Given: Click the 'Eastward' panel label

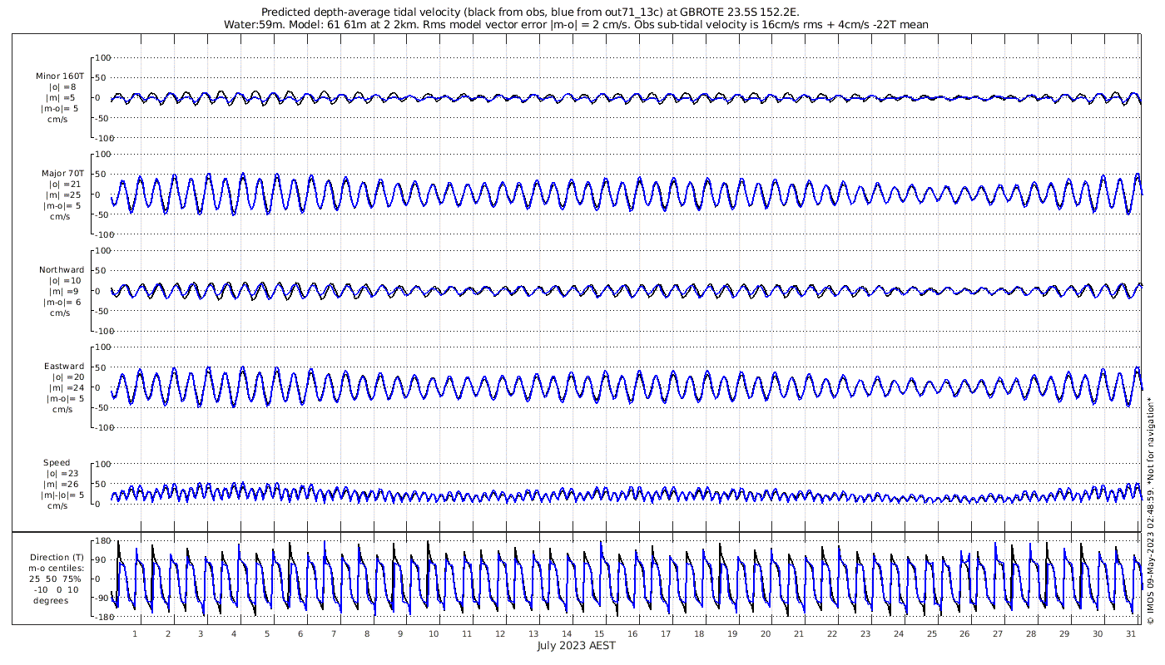Looking at the screenshot, I should coord(64,367).
